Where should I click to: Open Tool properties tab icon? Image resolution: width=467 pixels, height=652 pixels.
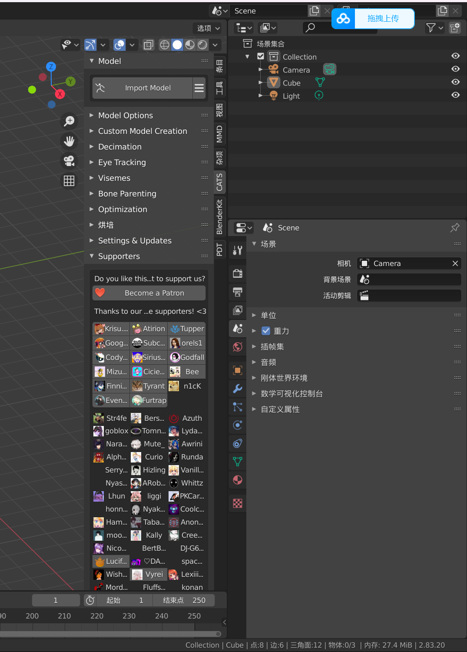[238, 250]
